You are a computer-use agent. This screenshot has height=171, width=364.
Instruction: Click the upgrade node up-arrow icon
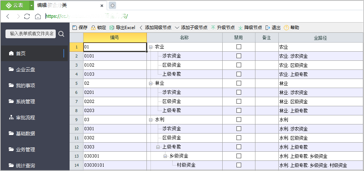(213, 28)
